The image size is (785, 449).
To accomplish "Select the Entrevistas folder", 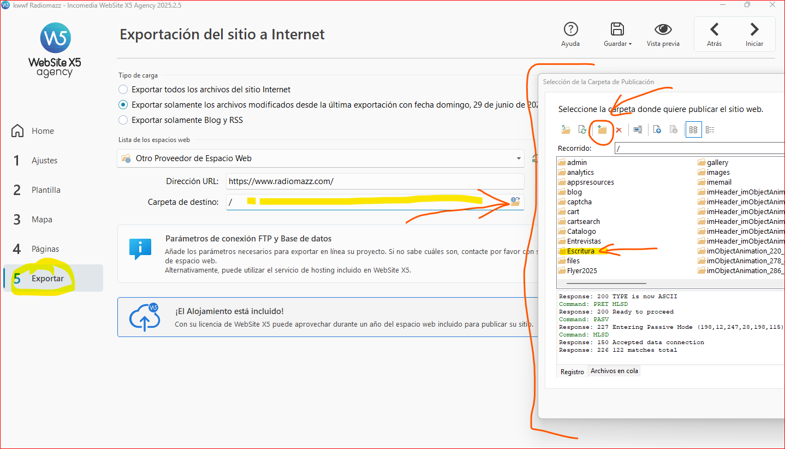I will coord(580,241).
